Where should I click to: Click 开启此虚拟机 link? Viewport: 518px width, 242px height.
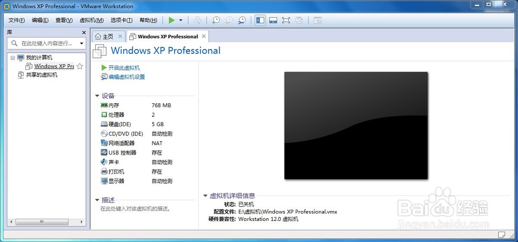click(x=124, y=68)
